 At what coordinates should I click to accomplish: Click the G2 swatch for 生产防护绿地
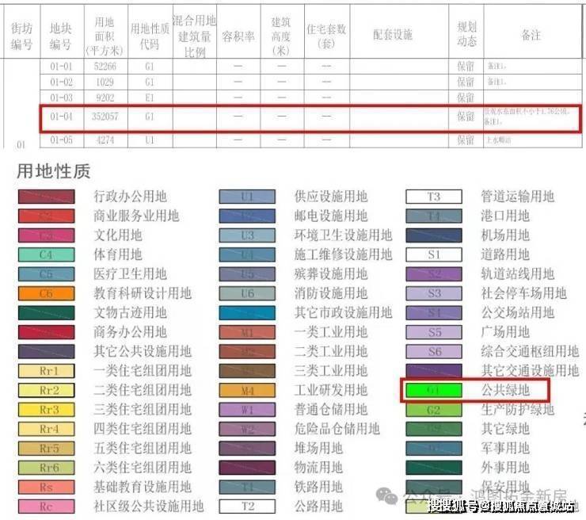coord(434,410)
